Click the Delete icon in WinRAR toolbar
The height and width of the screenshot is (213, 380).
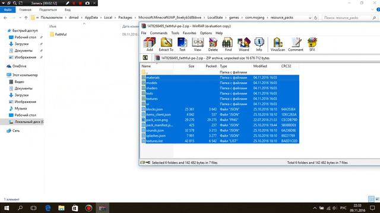(x=213, y=44)
